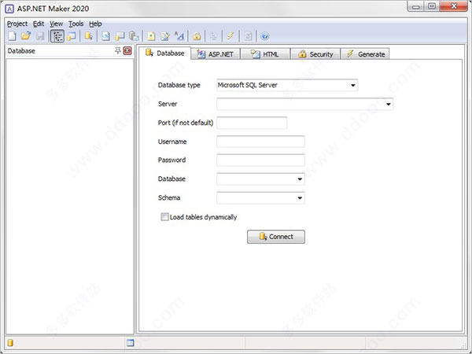Image resolution: width=472 pixels, height=354 pixels.
Task: Switch to the ASP.NET tab
Action: point(216,54)
